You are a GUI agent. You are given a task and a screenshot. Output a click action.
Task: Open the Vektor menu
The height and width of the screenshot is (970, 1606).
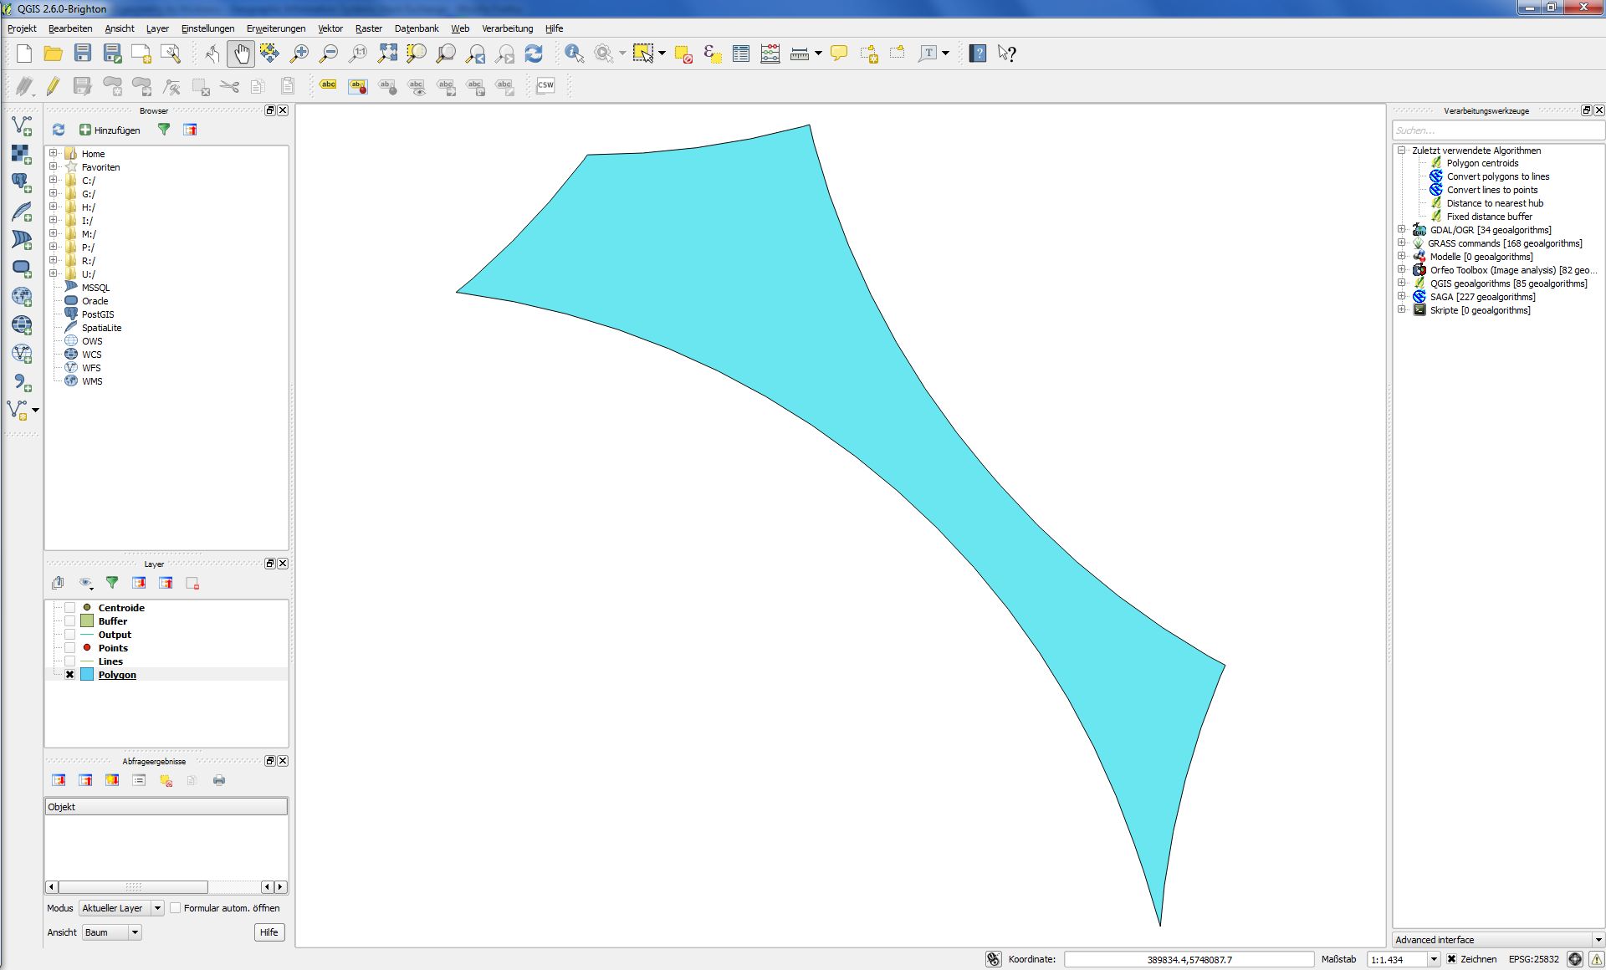(x=330, y=28)
